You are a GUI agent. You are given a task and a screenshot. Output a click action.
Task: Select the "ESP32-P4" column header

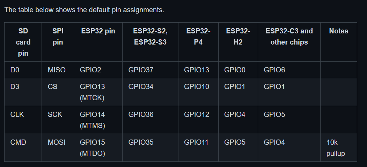tap(198, 37)
